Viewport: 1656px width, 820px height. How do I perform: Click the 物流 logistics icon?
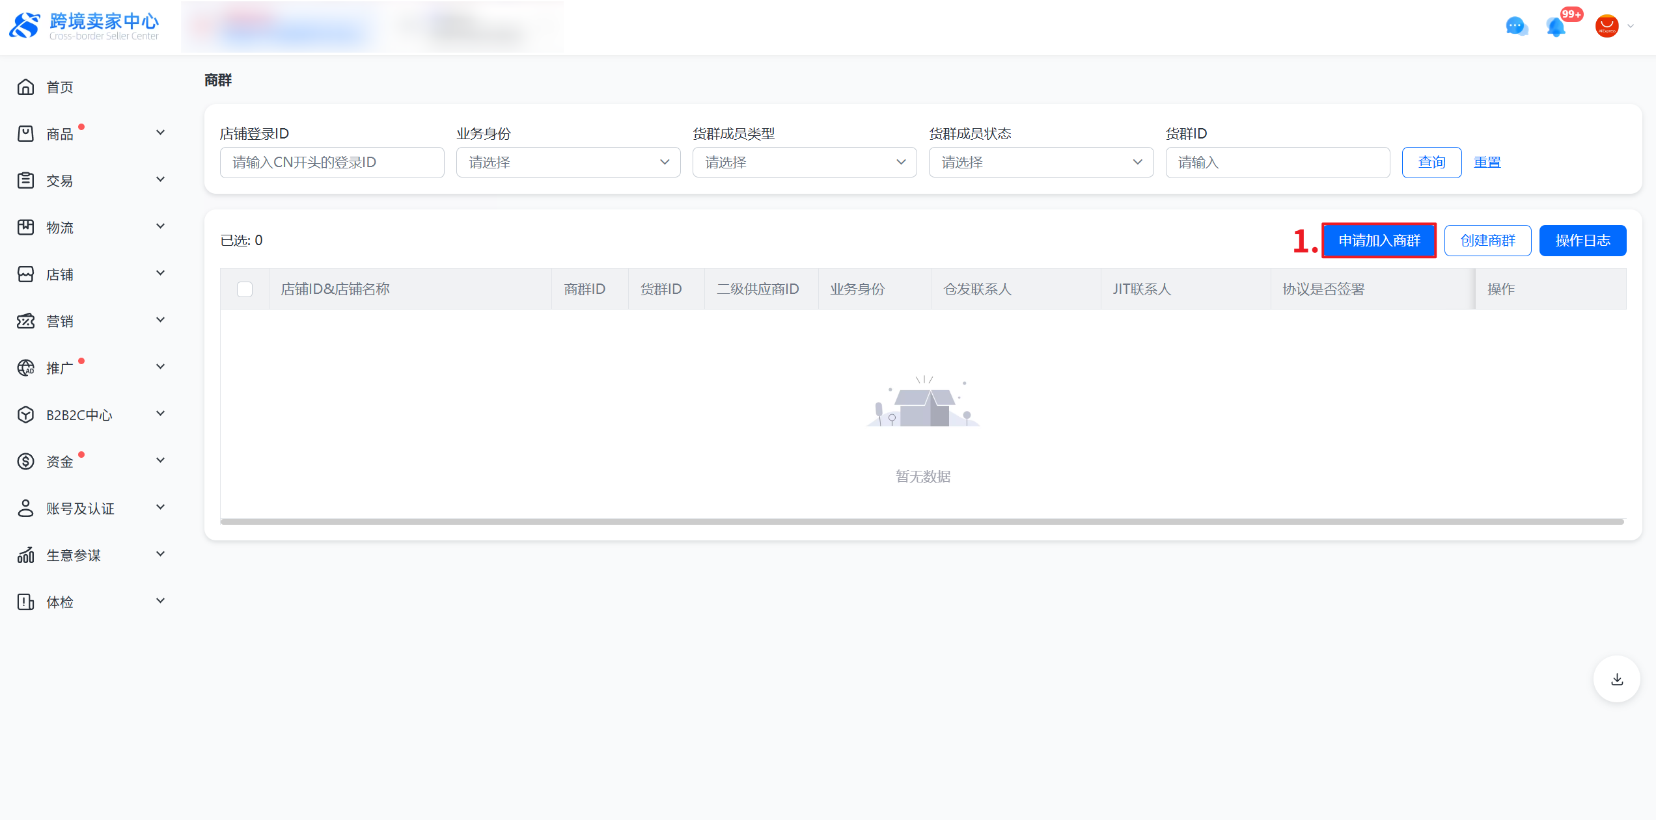pos(25,227)
